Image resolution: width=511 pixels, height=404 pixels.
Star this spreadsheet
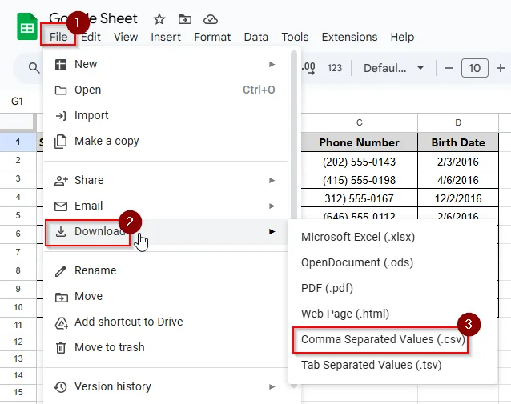(x=159, y=19)
